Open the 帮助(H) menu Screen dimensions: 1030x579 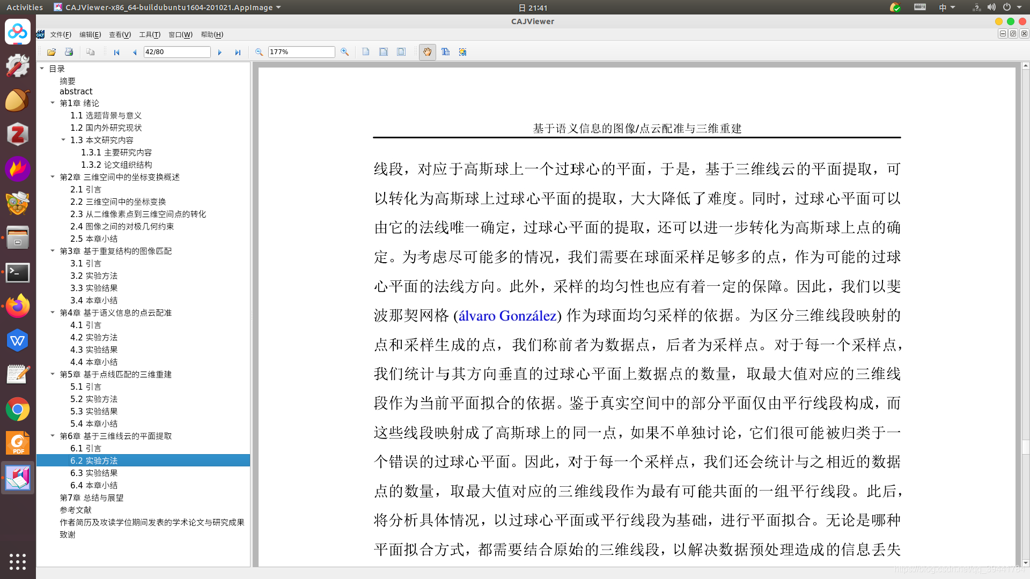212,34
